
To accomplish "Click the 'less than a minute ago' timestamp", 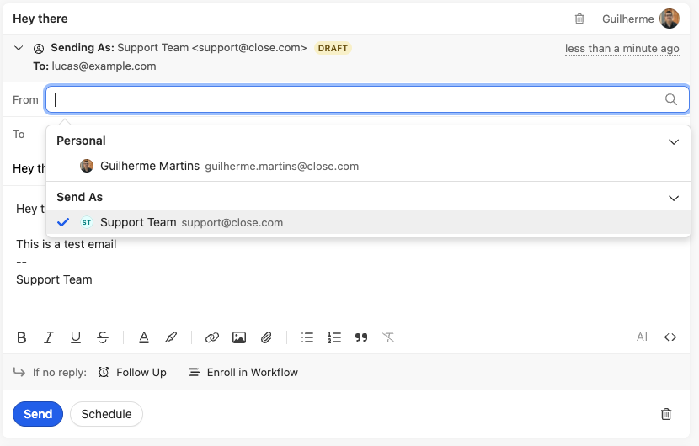I will [622, 48].
